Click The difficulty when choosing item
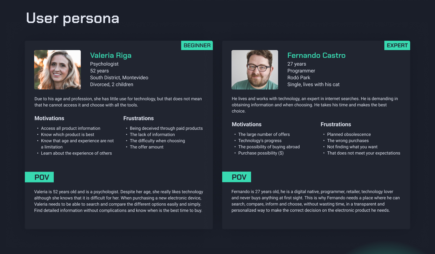The image size is (435, 254). [x=157, y=141]
